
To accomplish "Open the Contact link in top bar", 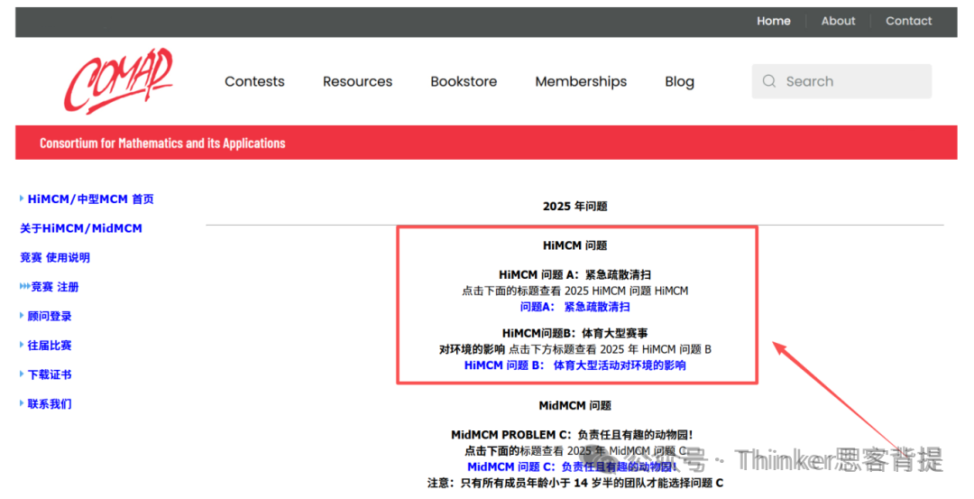I will [x=909, y=21].
